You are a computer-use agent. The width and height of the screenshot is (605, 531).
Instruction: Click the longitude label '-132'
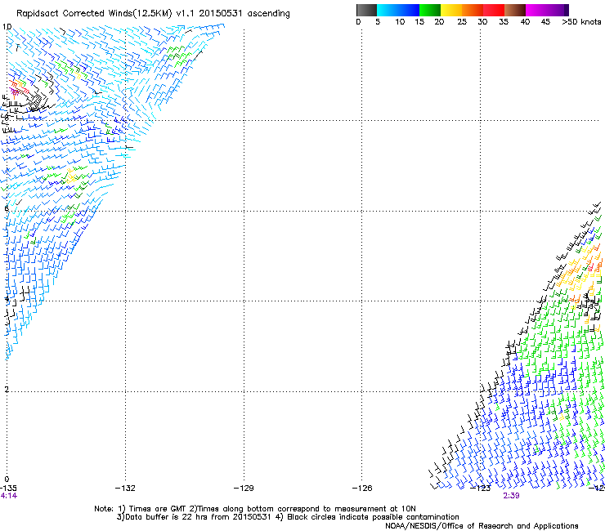pyautogui.click(x=125, y=489)
